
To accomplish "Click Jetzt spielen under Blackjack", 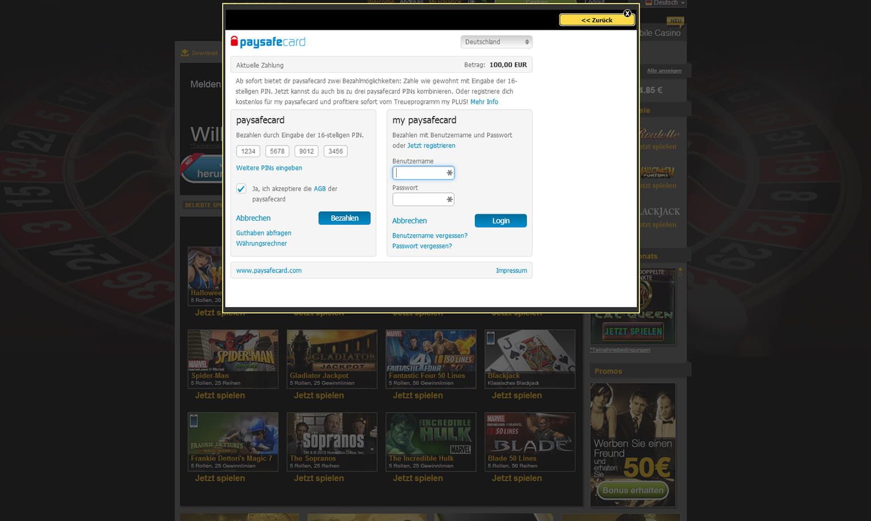I will pyautogui.click(x=517, y=395).
